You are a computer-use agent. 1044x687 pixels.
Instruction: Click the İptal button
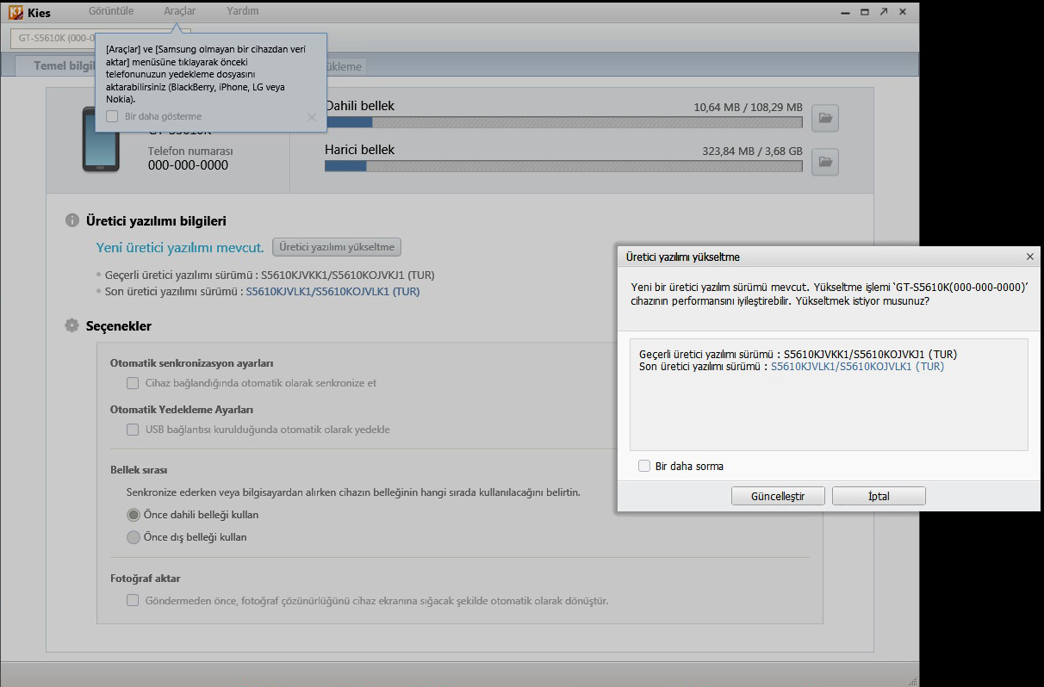point(879,496)
